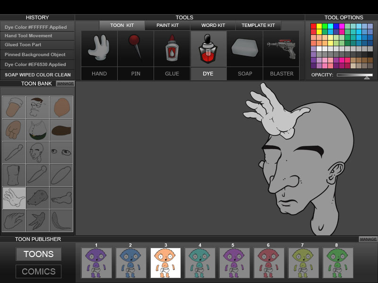The width and height of the screenshot is (378, 283).
Task: Pick the bald head outline part
Action: pos(38,152)
